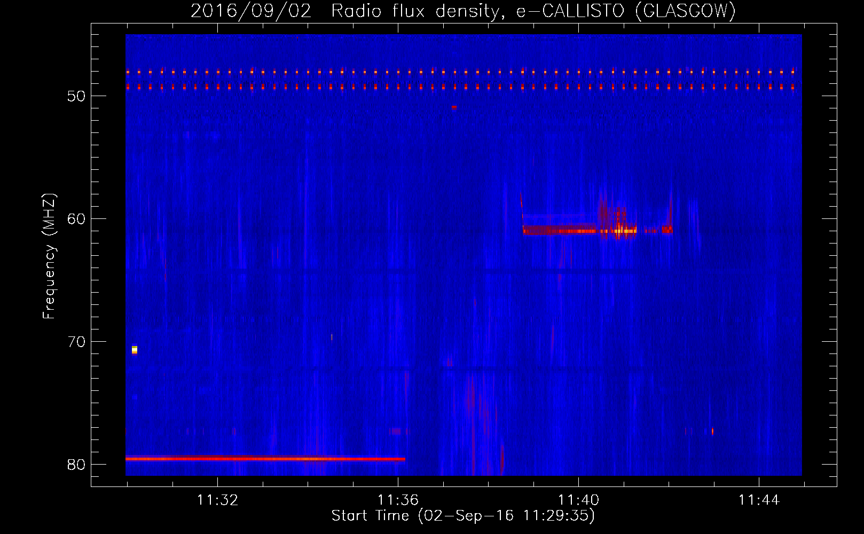Click the 50 frequency tick label
Image resolution: width=864 pixels, height=534 pixels.
[x=76, y=96]
